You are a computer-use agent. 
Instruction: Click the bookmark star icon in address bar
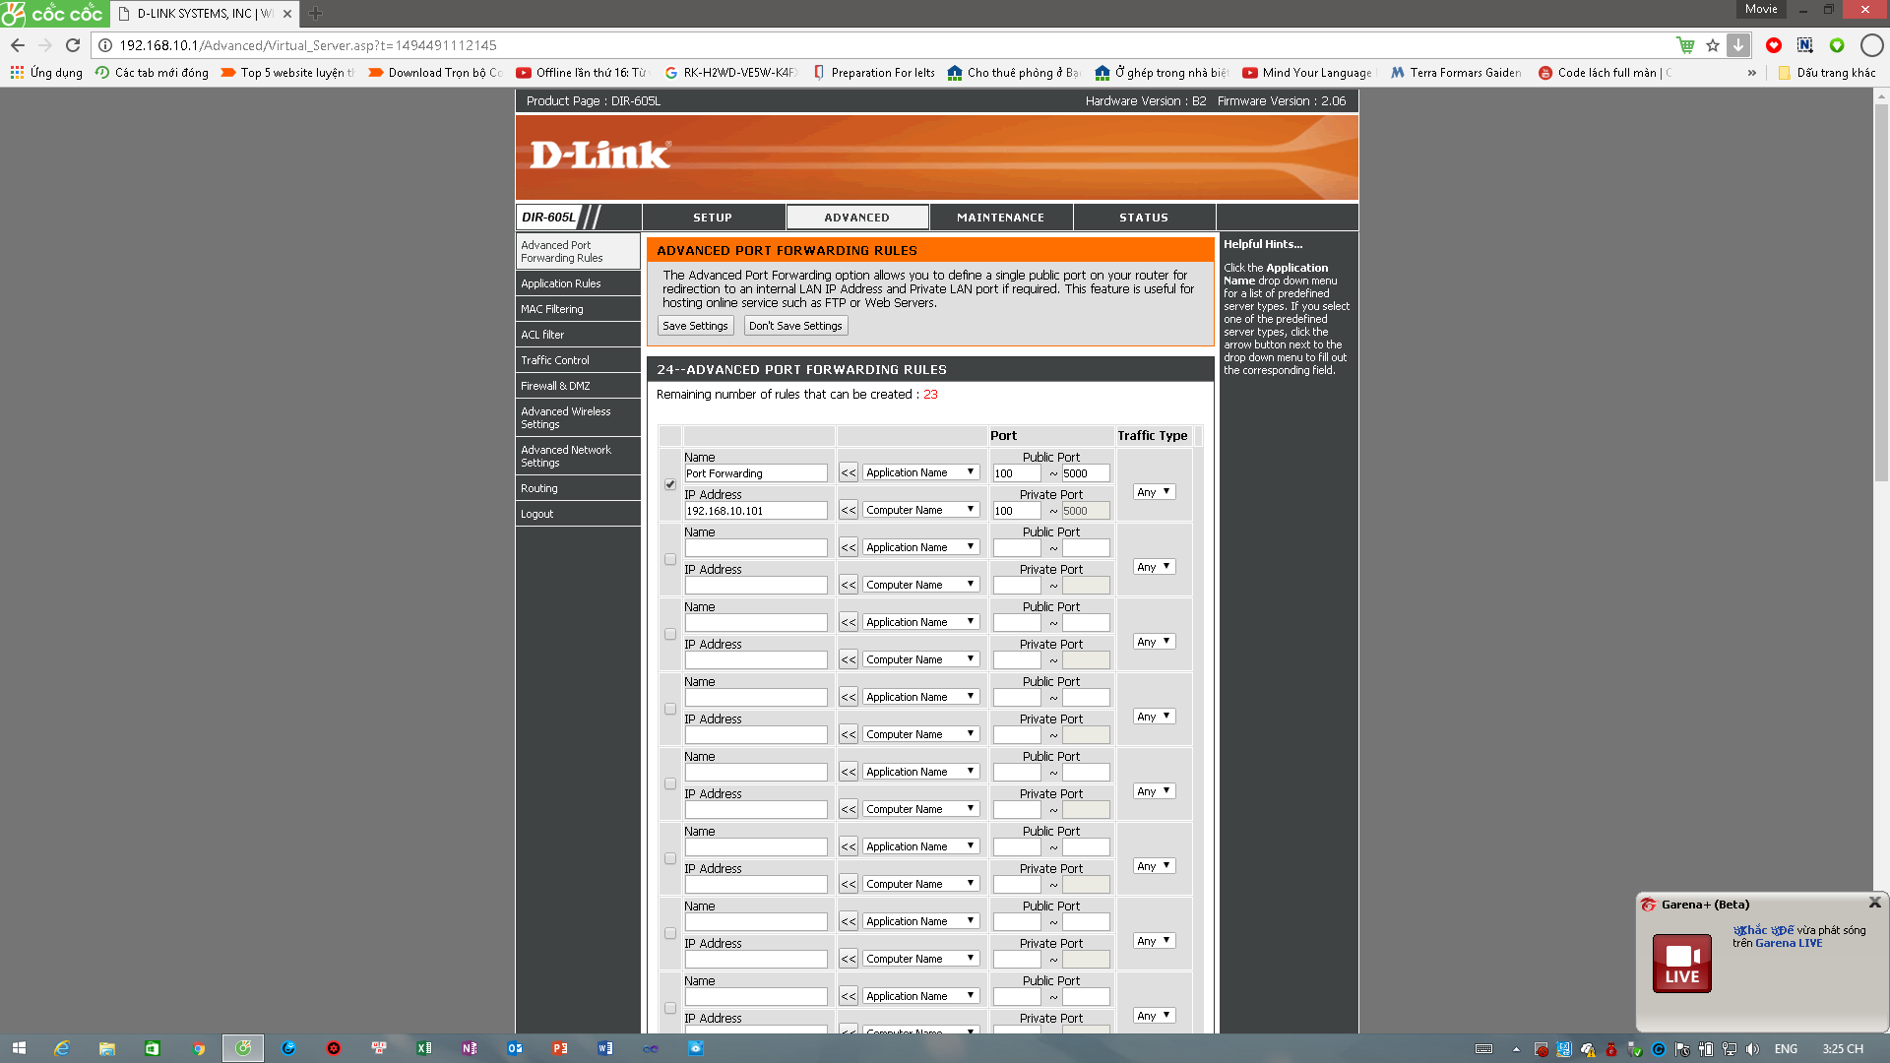pos(1713,45)
